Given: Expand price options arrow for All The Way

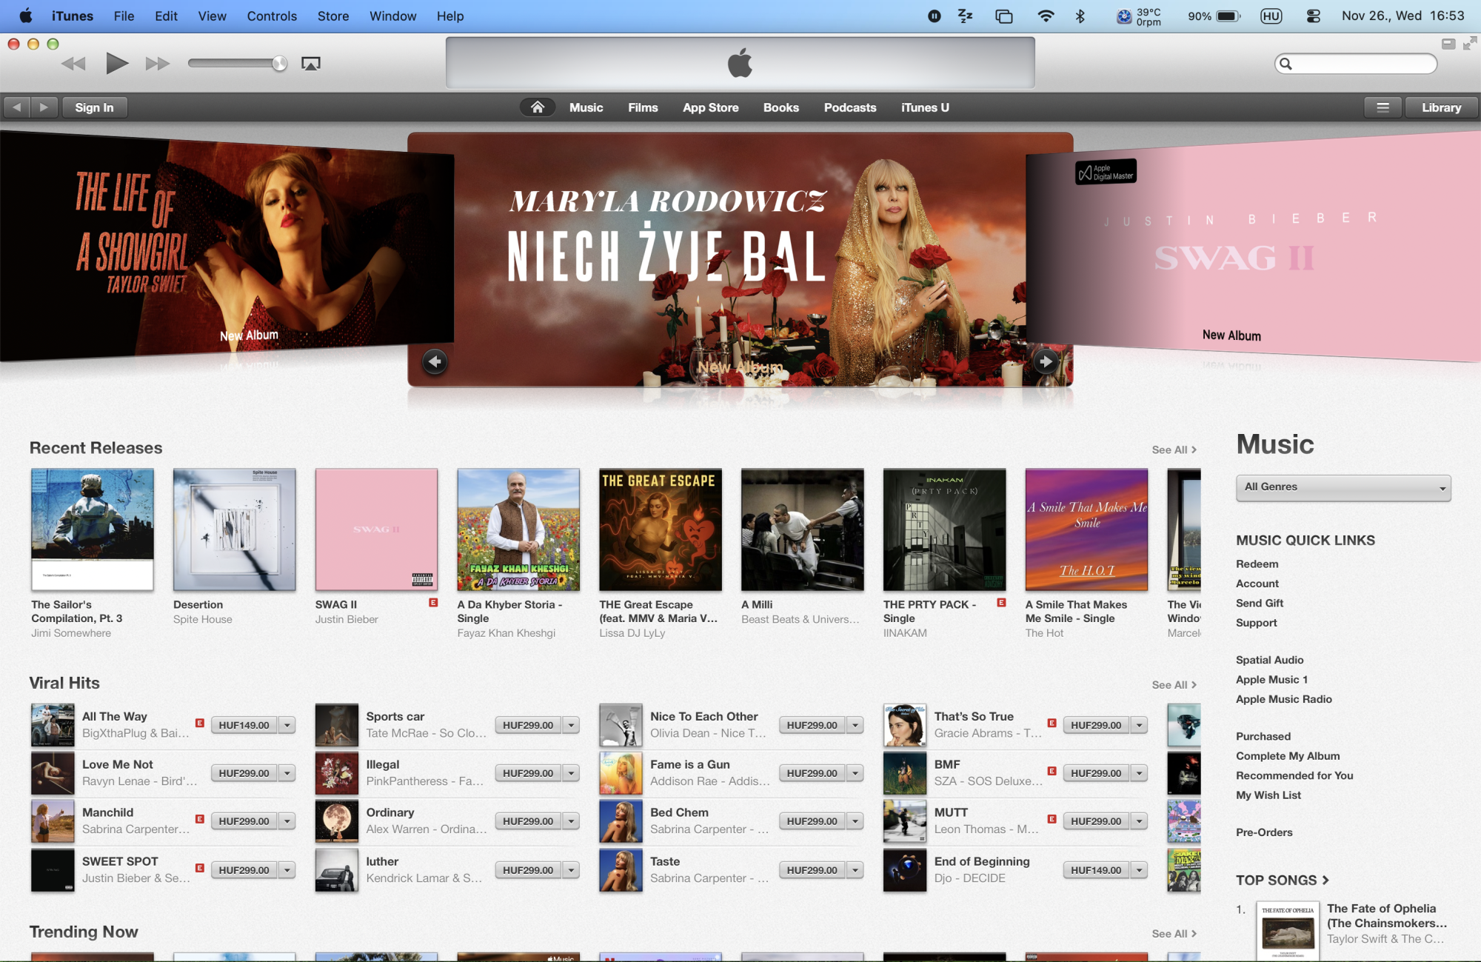Looking at the screenshot, I should [287, 726].
